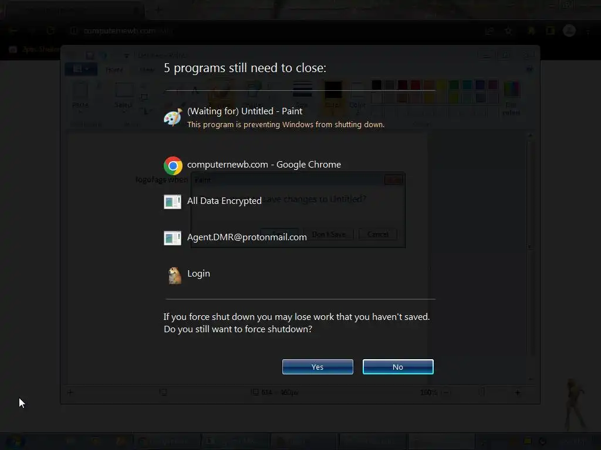Select "computernewb.com - Google Chrome" entry
The height and width of the screenshot is (450, 601).
click(264, 165)
